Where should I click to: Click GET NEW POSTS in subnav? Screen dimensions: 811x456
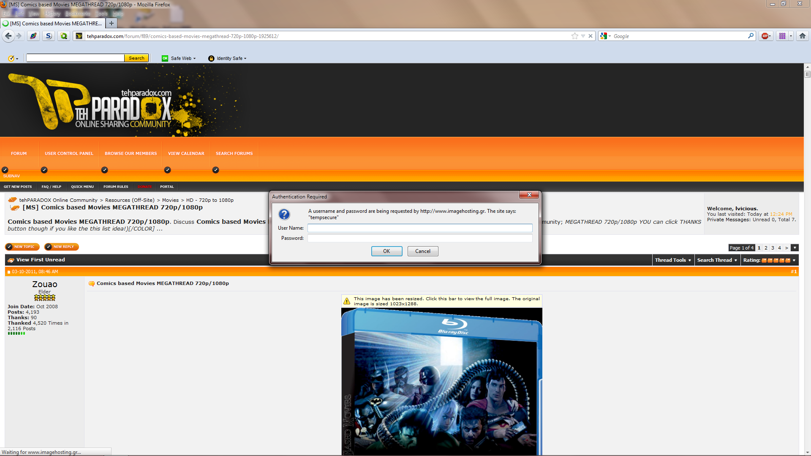tap(18, 187)
